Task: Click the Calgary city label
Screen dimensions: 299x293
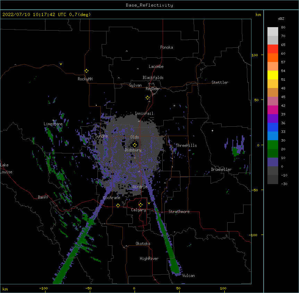Action: point(138,210)
